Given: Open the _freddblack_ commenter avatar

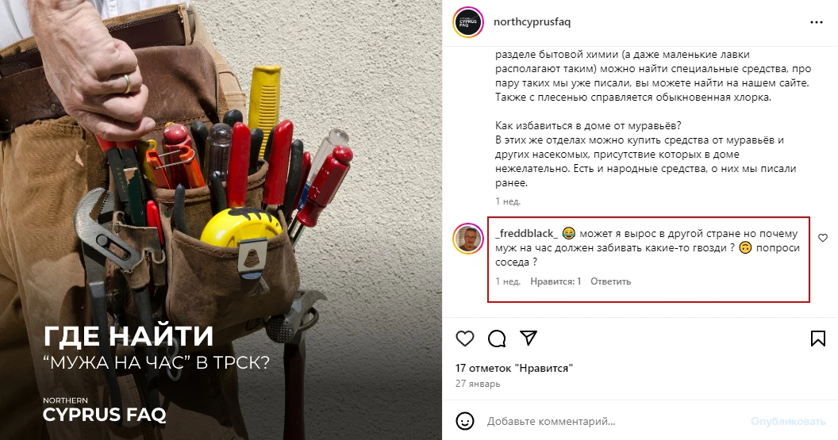Looking at the screenshot, I should (x=468, y=238).
